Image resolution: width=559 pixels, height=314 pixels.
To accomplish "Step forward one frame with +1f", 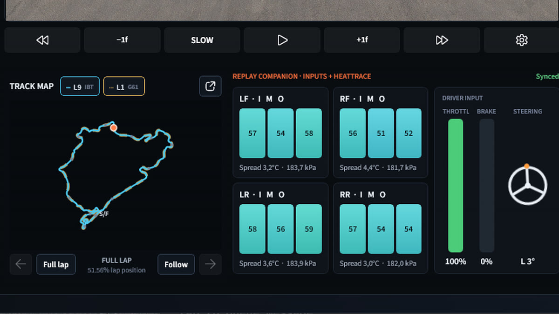I will [362, 40].
